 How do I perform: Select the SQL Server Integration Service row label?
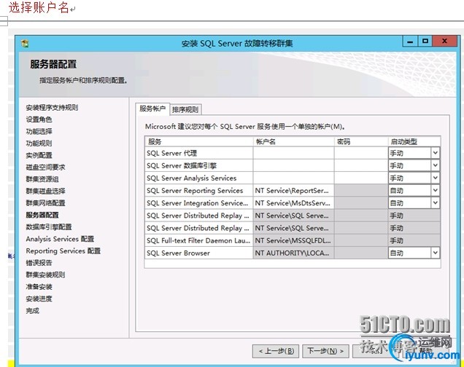[198, 203]
